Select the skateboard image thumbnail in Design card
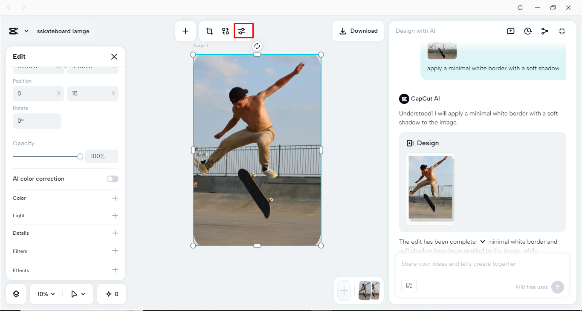 (430, 188)
